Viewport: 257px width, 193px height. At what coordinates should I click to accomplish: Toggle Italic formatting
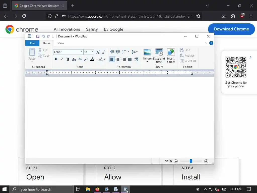(62, 59)
